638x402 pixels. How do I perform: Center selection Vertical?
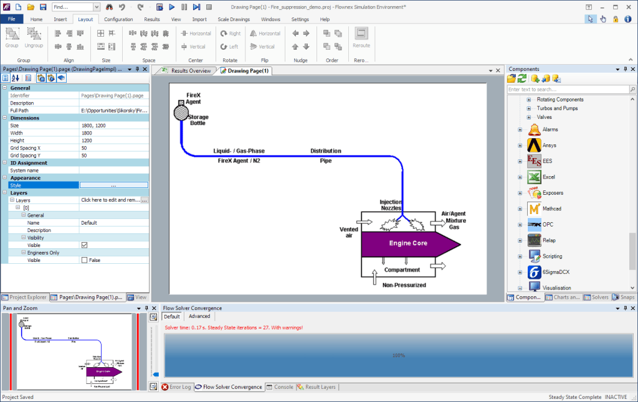193,47
